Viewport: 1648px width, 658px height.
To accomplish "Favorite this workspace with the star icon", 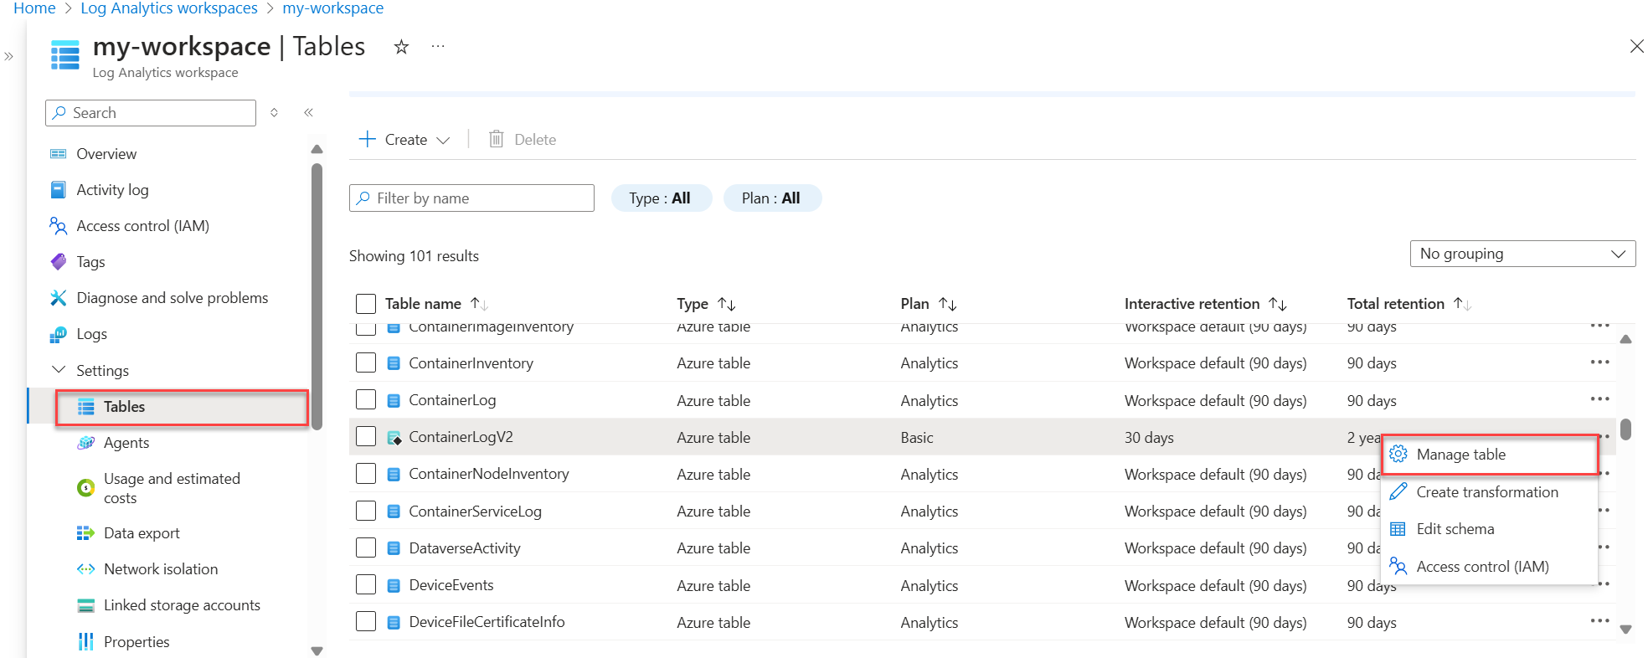I will point(401,47).
